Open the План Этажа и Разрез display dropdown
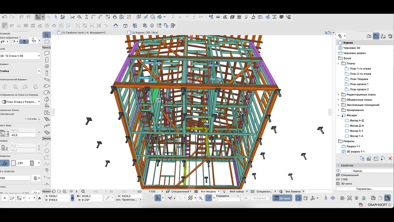 20,102
